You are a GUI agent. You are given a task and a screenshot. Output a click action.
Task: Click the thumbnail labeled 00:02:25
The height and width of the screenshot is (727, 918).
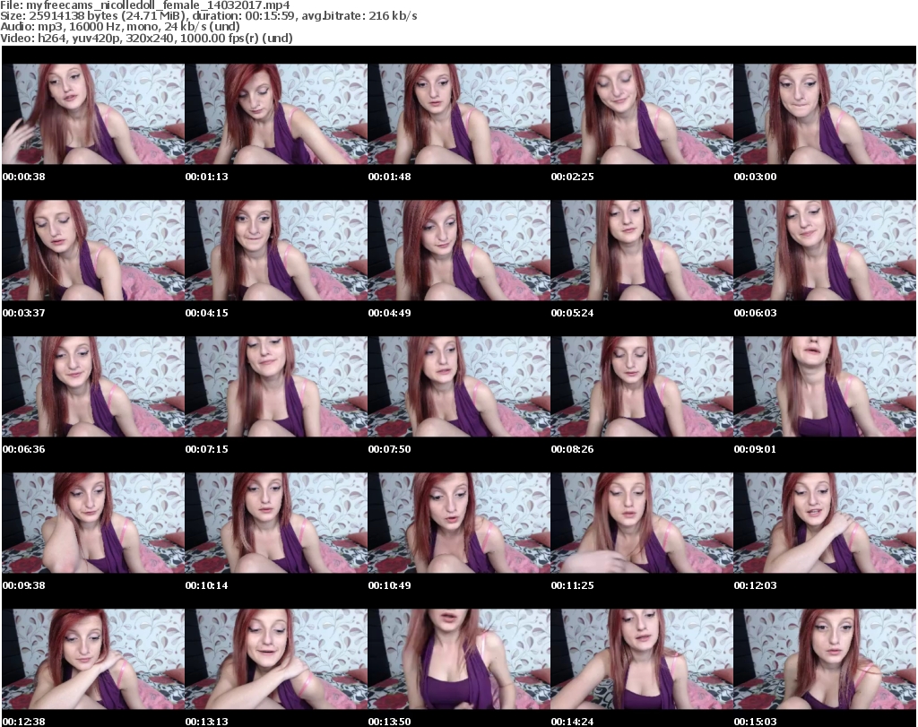[642, 114]
